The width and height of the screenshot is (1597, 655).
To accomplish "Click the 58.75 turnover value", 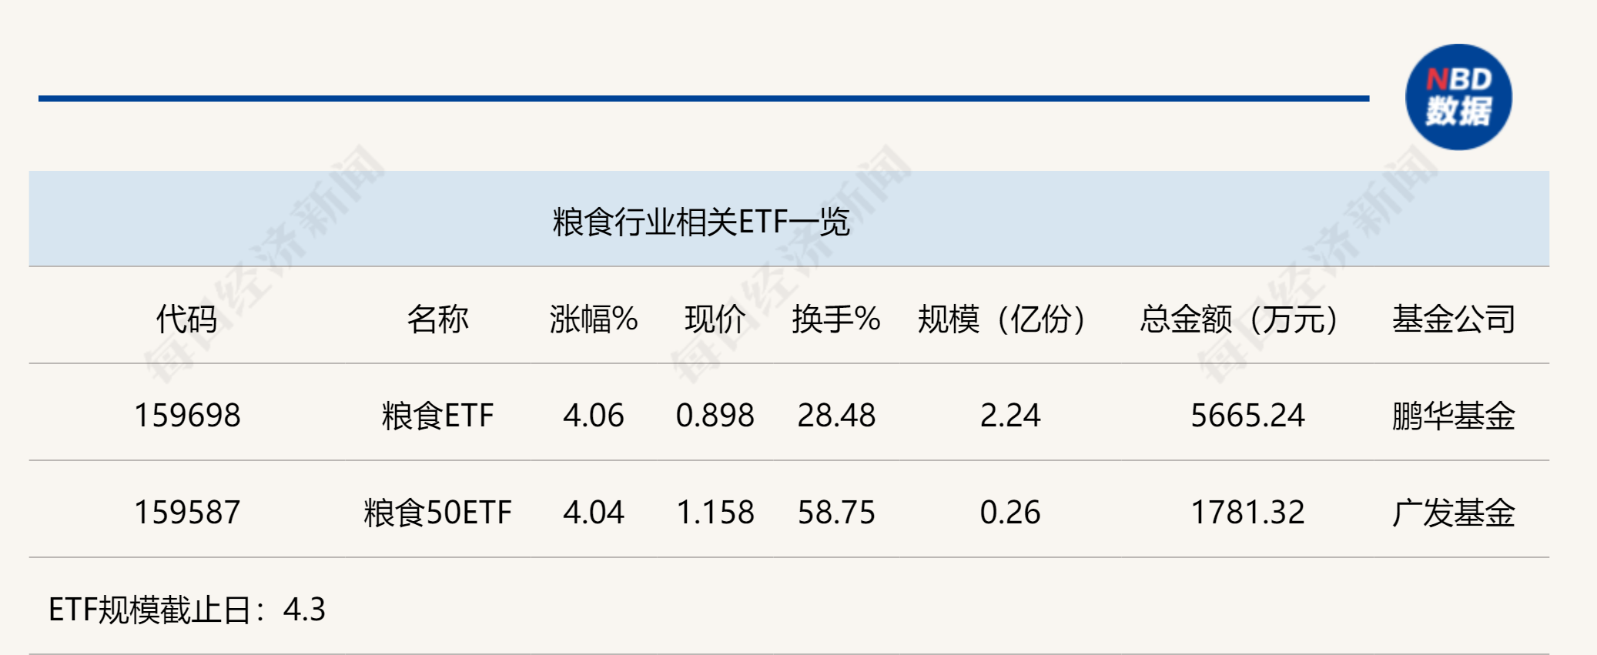I will pyautogui.click(x=836, y=513).
